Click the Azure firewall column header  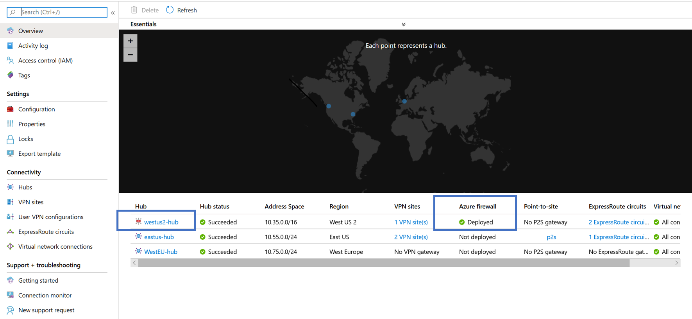[x=477, y=207]
